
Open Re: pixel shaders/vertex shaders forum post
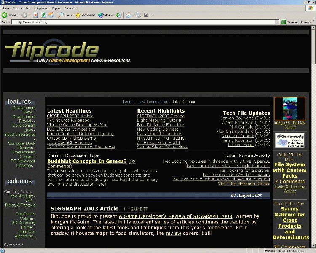pyautogui.click(x=236, y=175)
